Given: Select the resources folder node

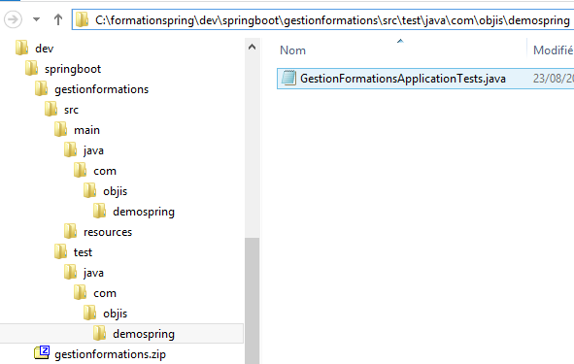Looking at the screenshot, I should [108, 232].
